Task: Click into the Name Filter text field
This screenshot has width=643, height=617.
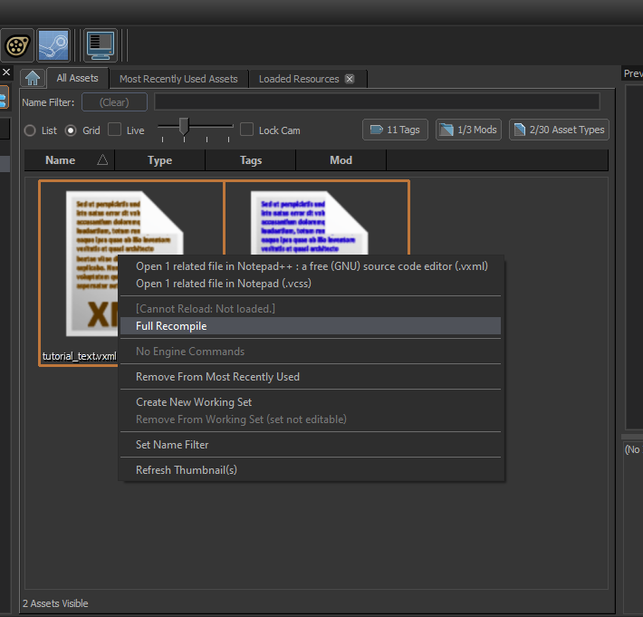Action: (x=377, y=102)
